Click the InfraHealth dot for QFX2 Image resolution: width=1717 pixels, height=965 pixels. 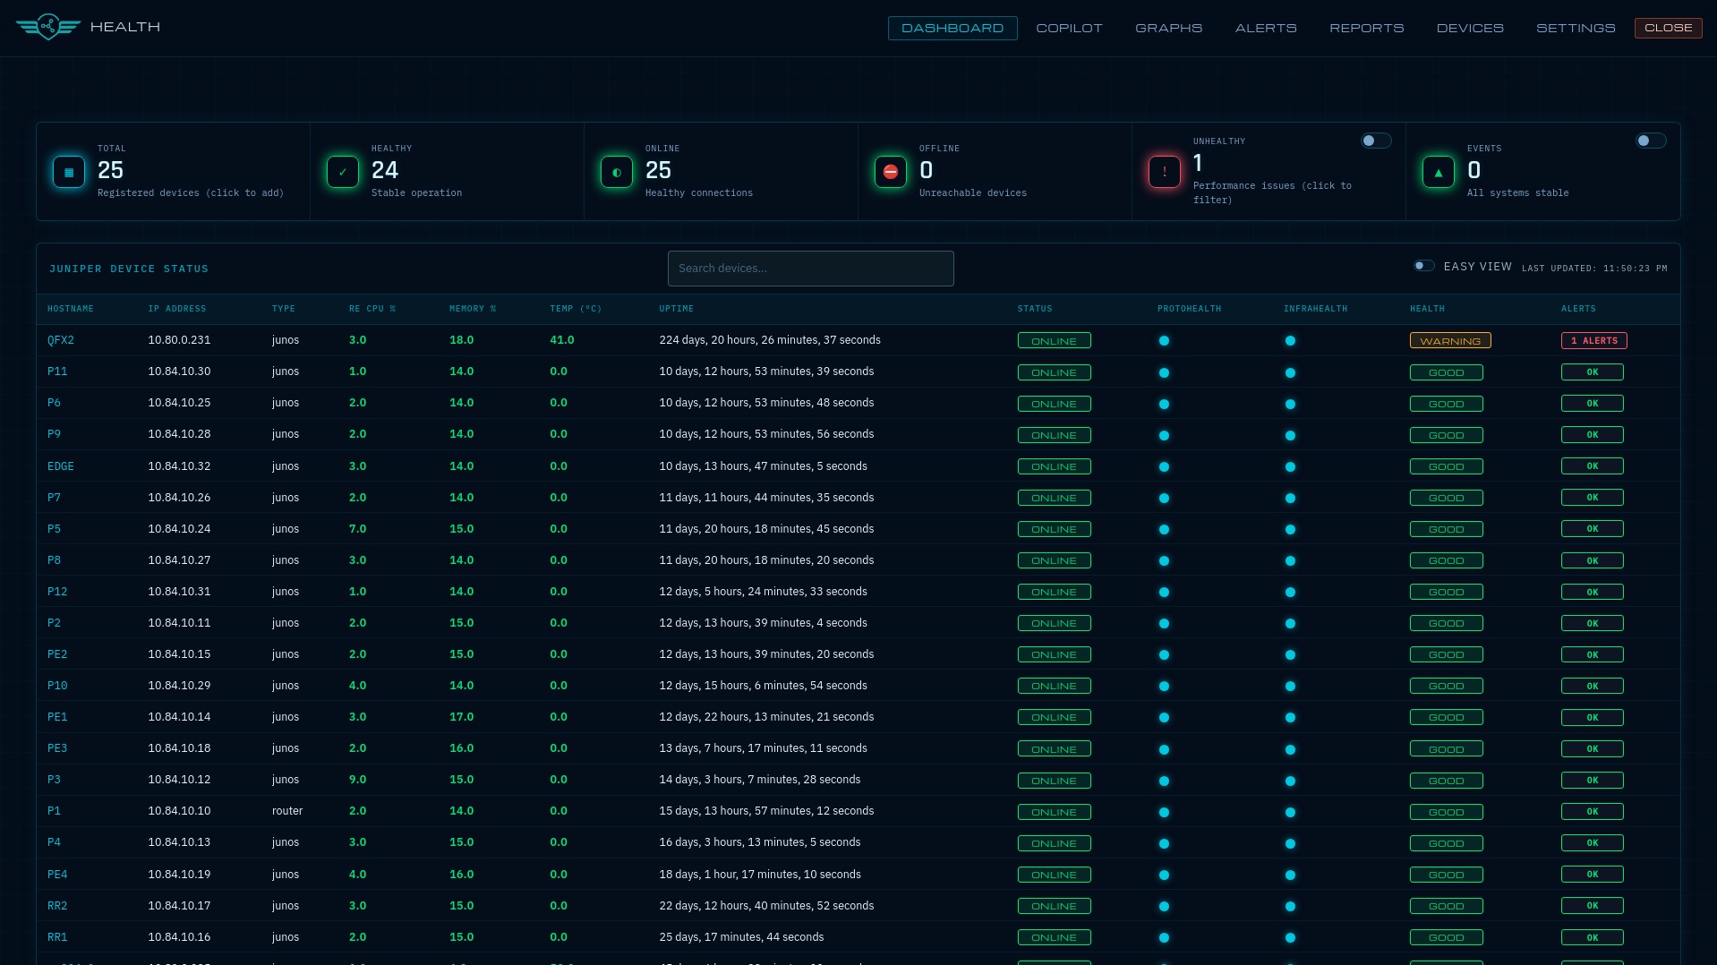coord(1290,341)
